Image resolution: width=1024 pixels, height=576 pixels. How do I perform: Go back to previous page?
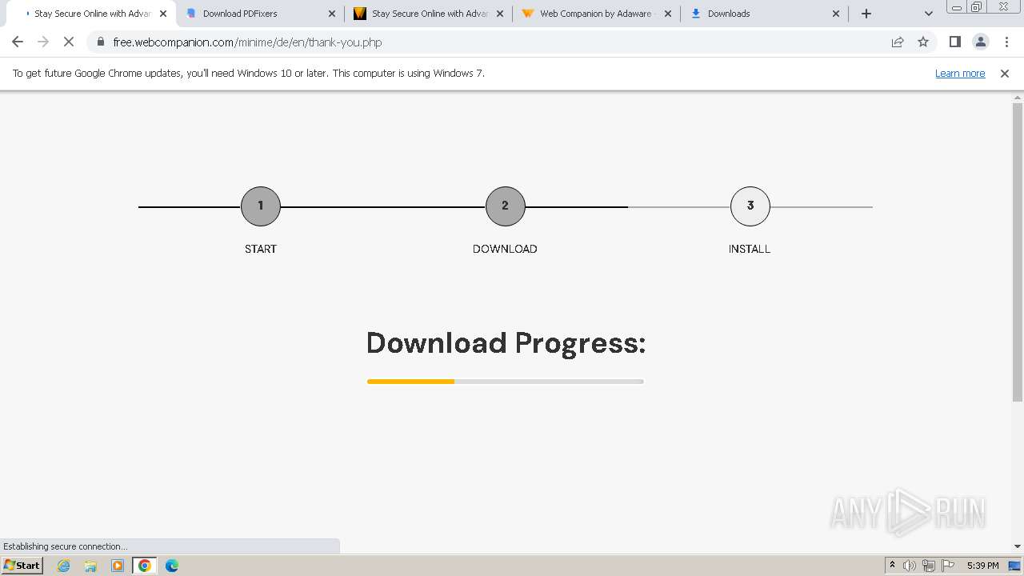pos(18,42)
